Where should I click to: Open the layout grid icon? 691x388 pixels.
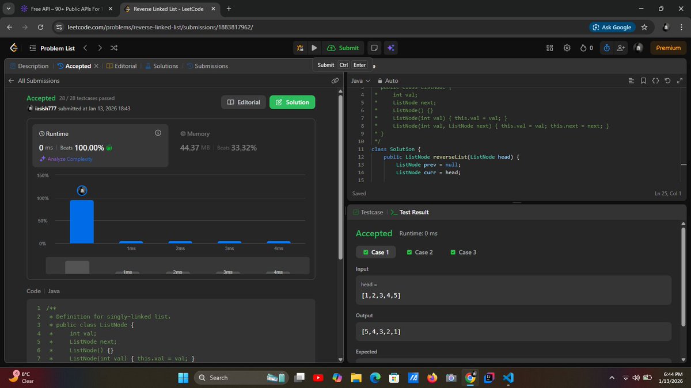tap(549, 48)
